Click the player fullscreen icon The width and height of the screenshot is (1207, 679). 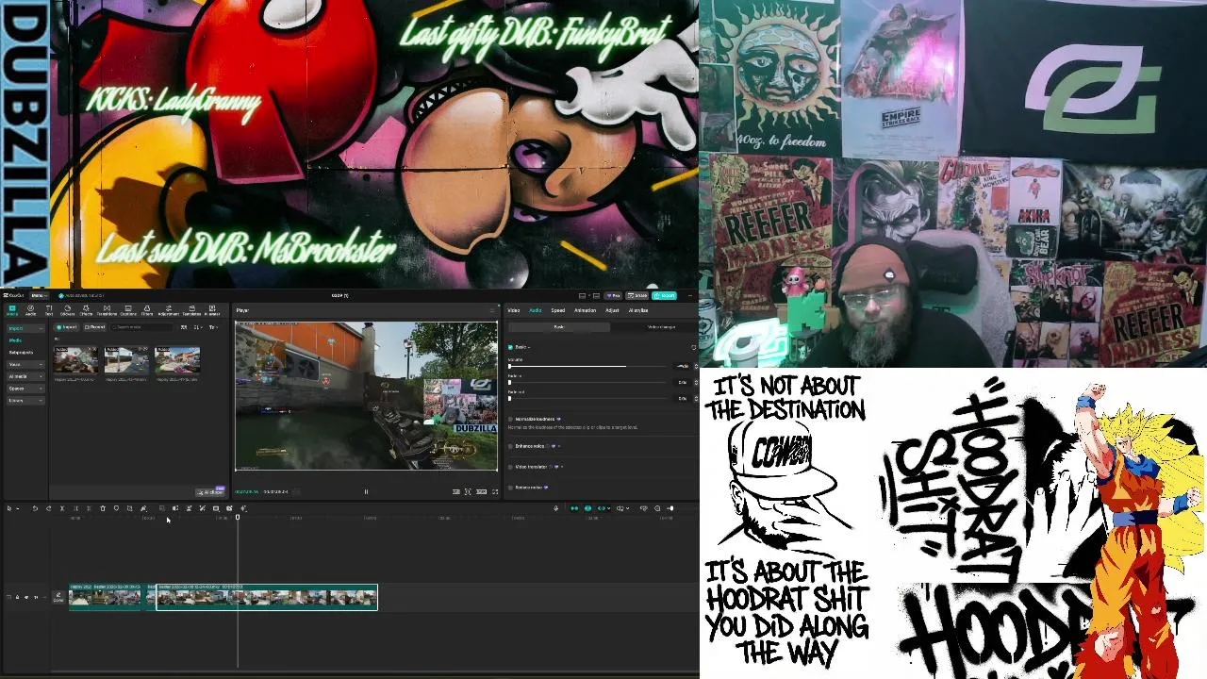(x=495, y=491)
